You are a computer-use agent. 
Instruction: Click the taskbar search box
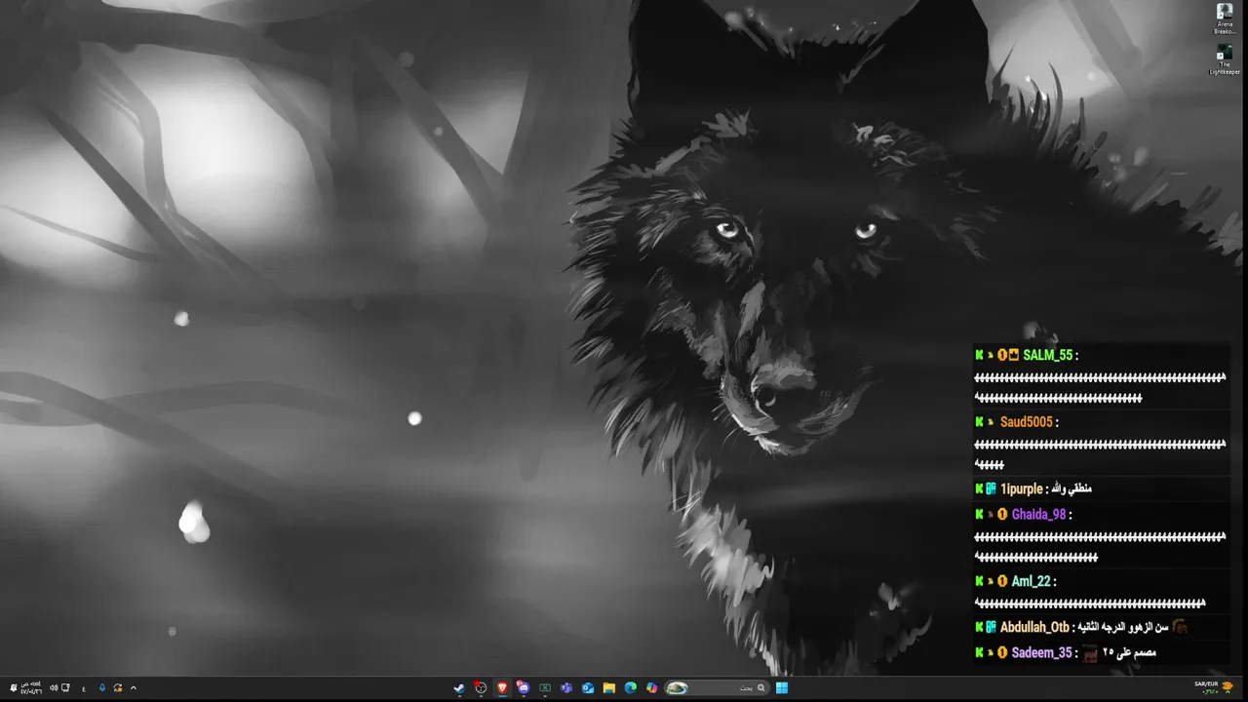pyautogui.click(x=717, y=688)
